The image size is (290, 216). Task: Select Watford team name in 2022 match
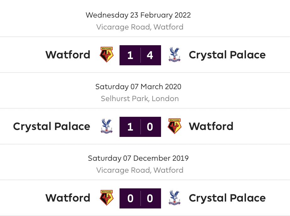tap(68, 55)
